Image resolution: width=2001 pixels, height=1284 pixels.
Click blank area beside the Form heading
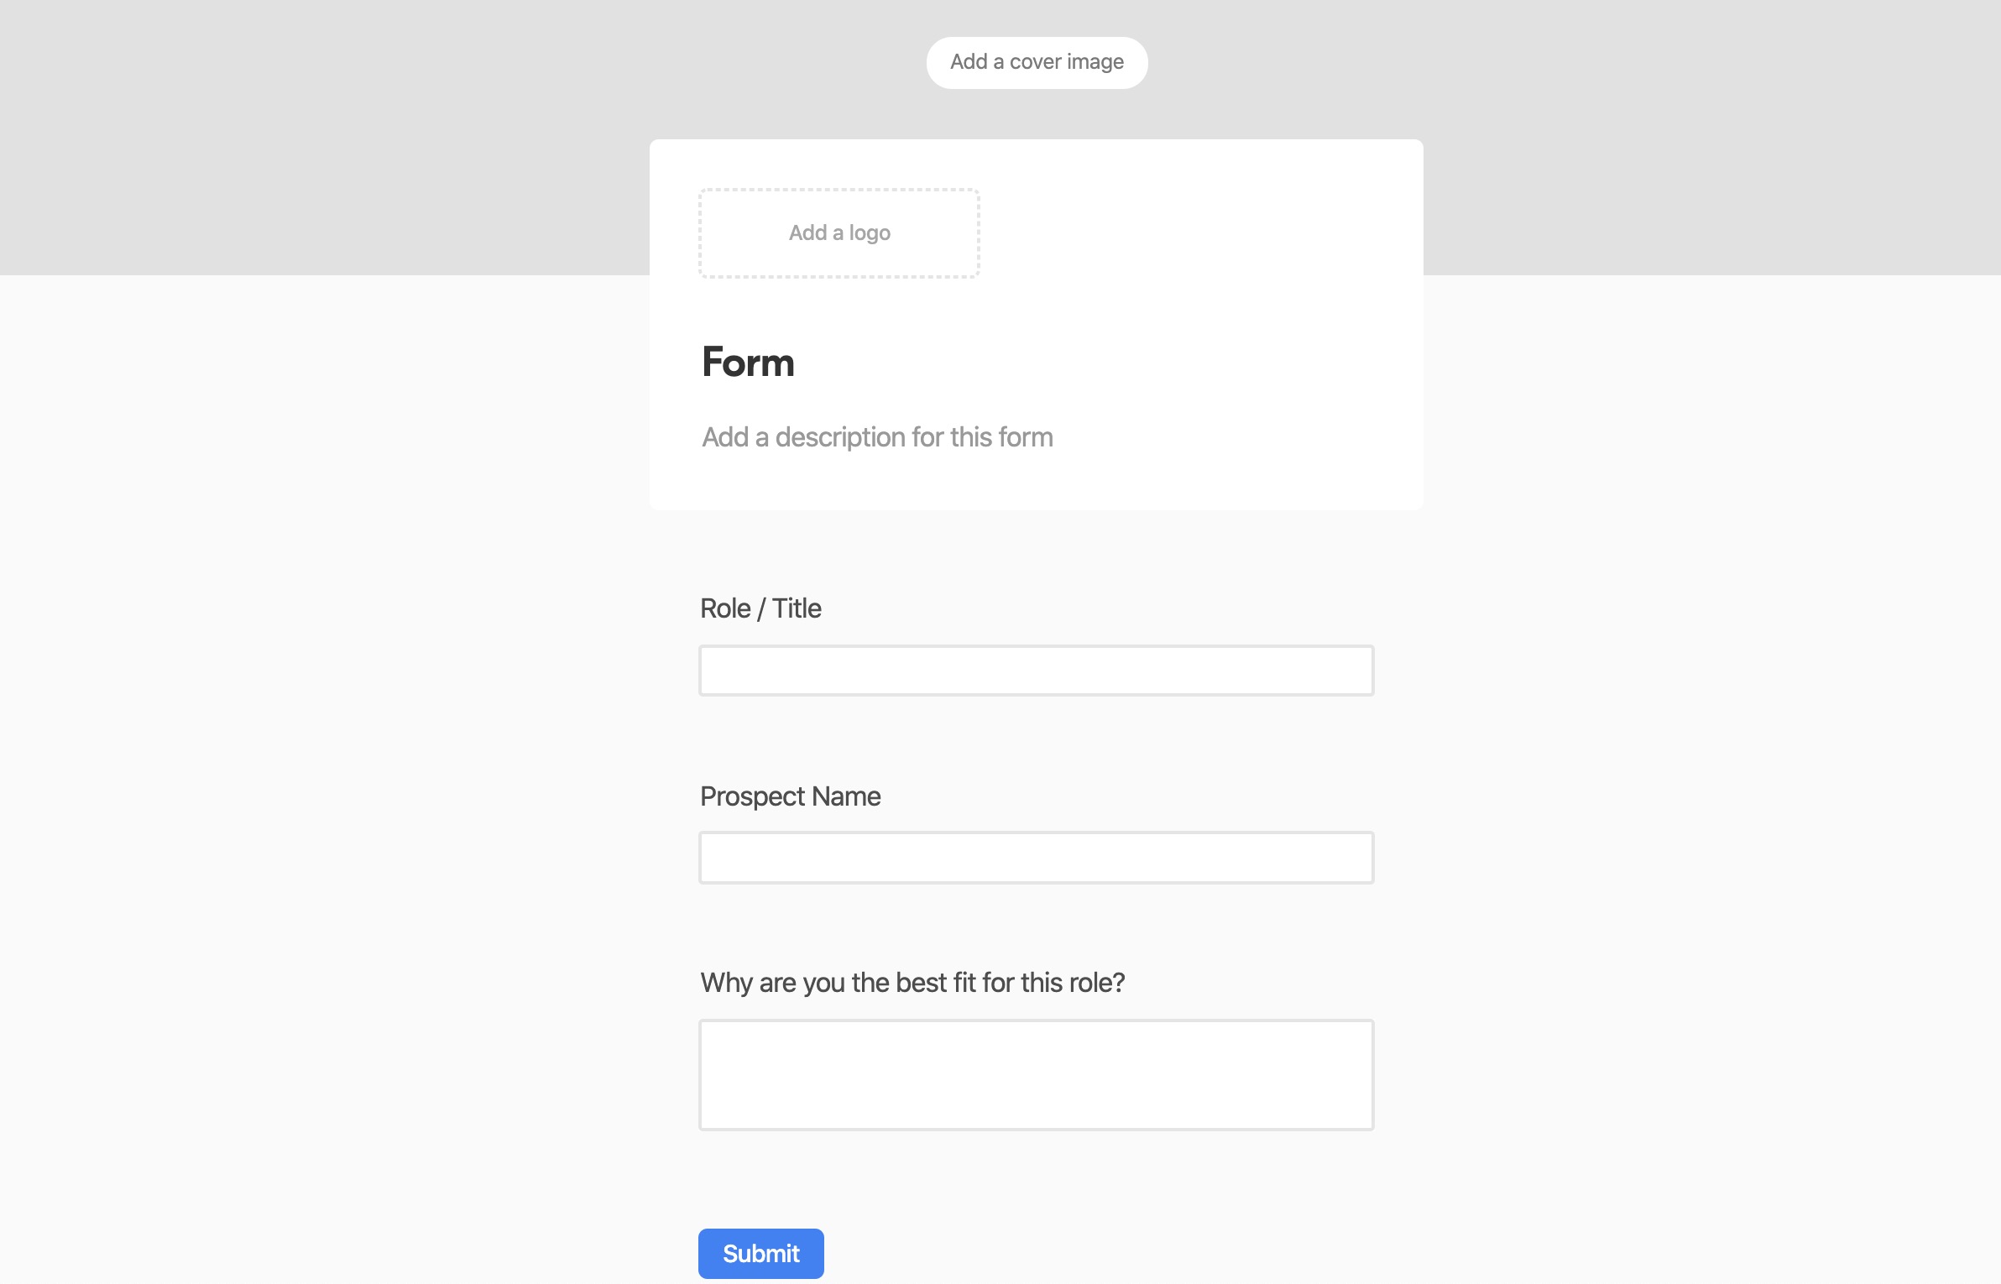(x=1091, y=363)
